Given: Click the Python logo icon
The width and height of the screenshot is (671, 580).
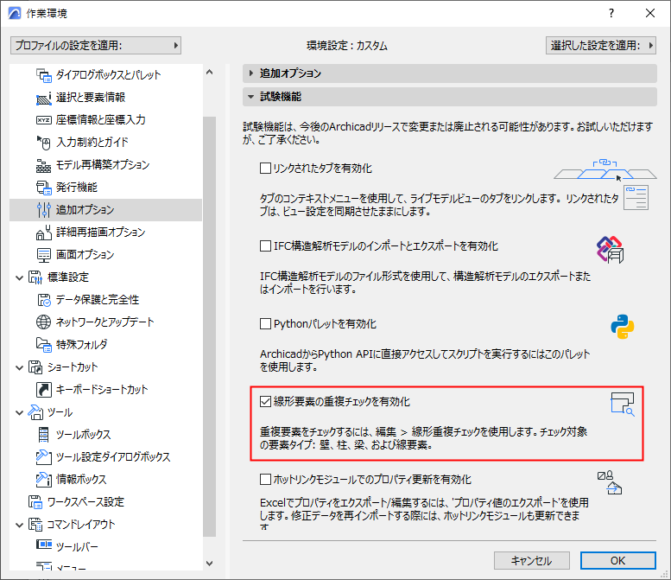Looking at the screenshot, I should (623, 327).
